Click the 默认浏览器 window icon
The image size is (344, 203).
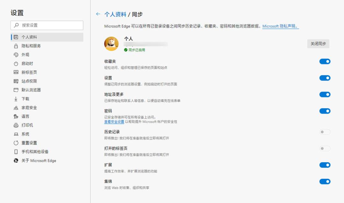(x=16, y=90)
